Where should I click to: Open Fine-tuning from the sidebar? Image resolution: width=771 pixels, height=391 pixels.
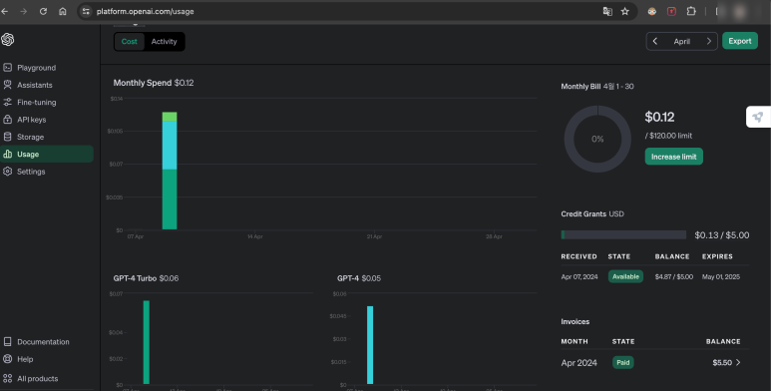(x=36, y=102)
